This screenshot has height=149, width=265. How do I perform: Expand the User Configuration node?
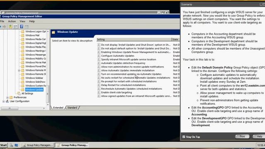(x=4, y=101)
